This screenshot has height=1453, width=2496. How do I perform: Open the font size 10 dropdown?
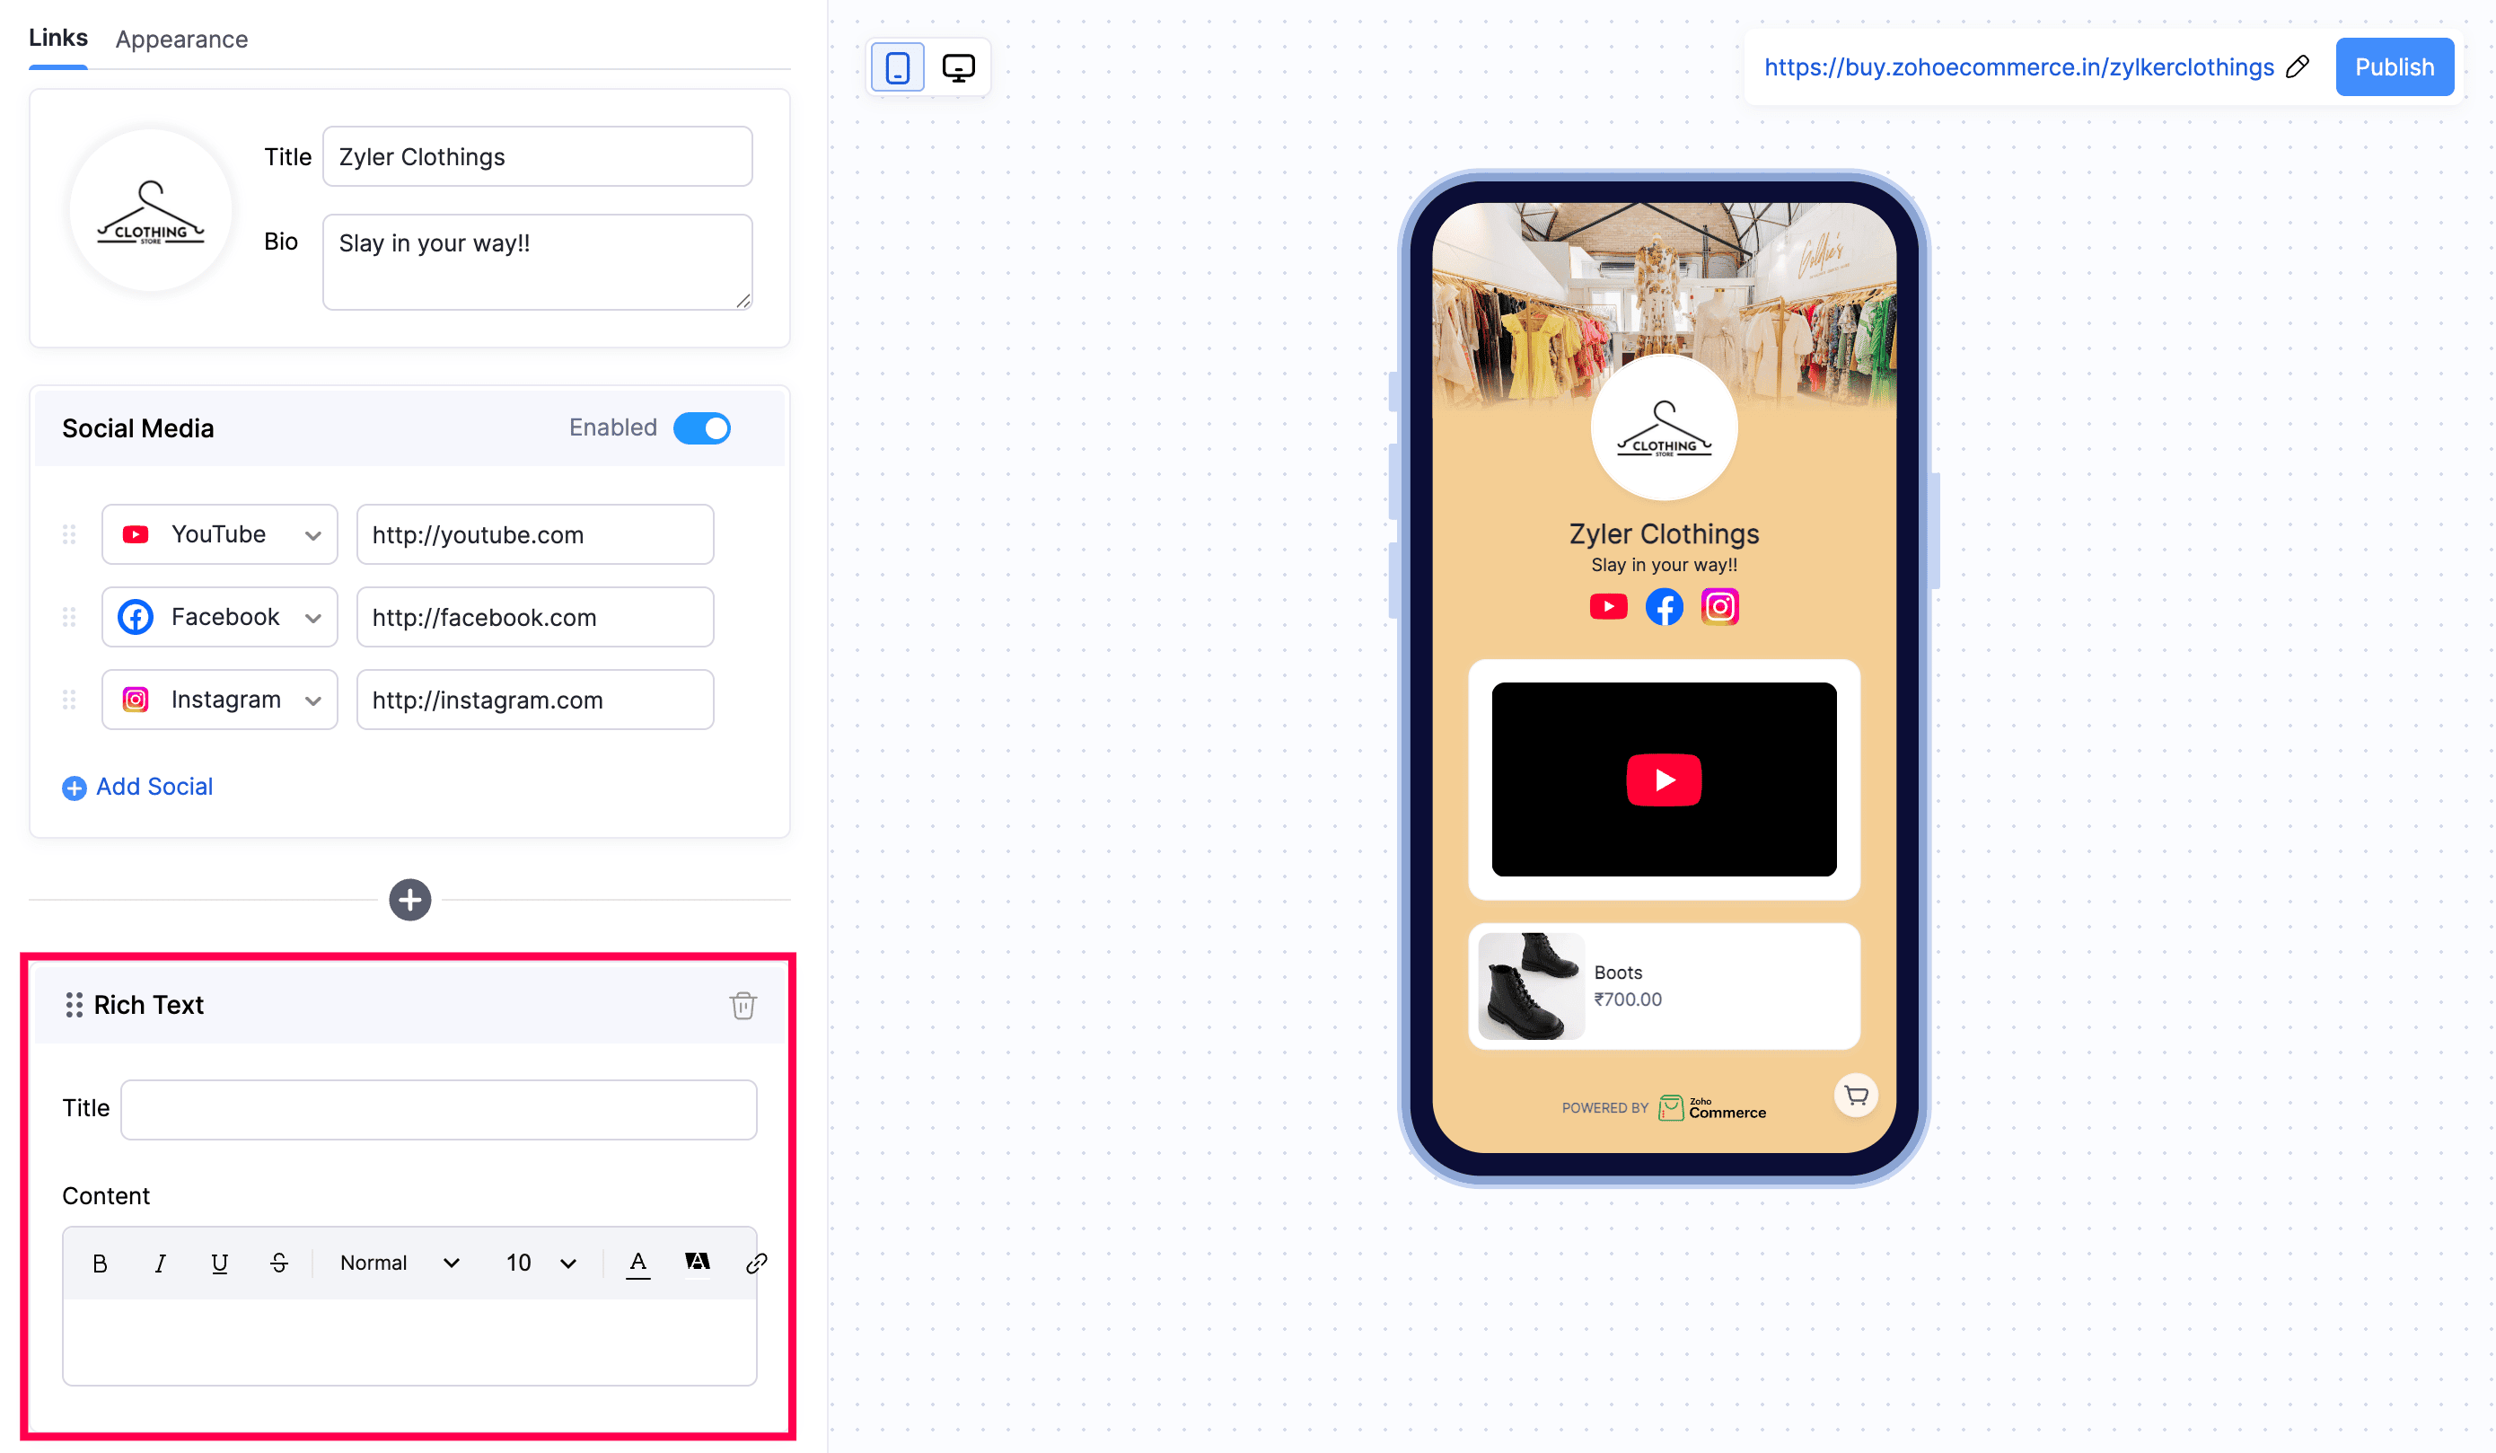pyautogui.click(x=540, y=1264)
